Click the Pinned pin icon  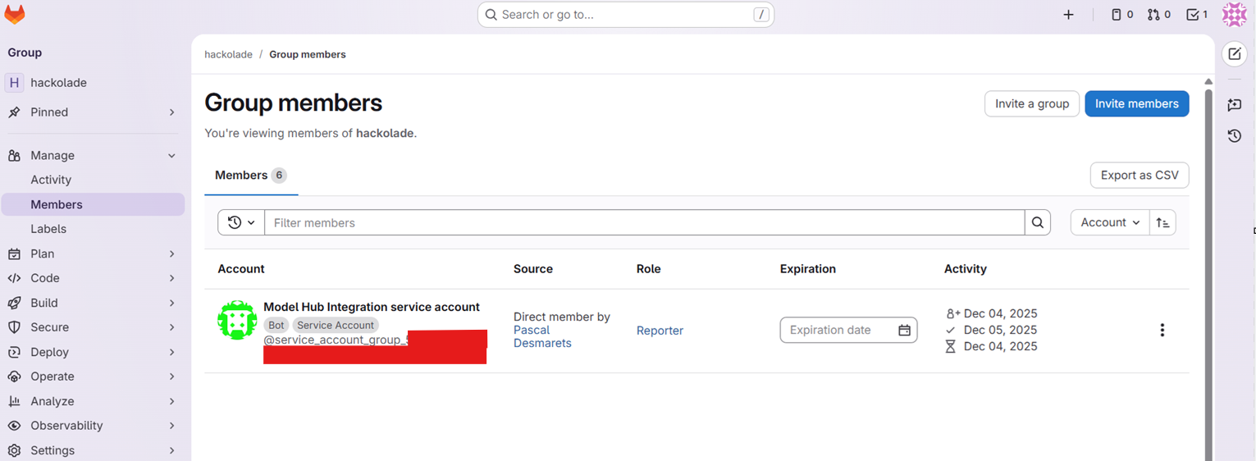pyautogui.click(x=14, y=112)
